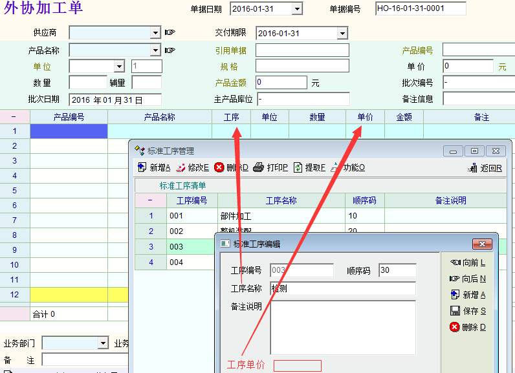
Task: Click the 工序 column header
Action: [231, 117]
